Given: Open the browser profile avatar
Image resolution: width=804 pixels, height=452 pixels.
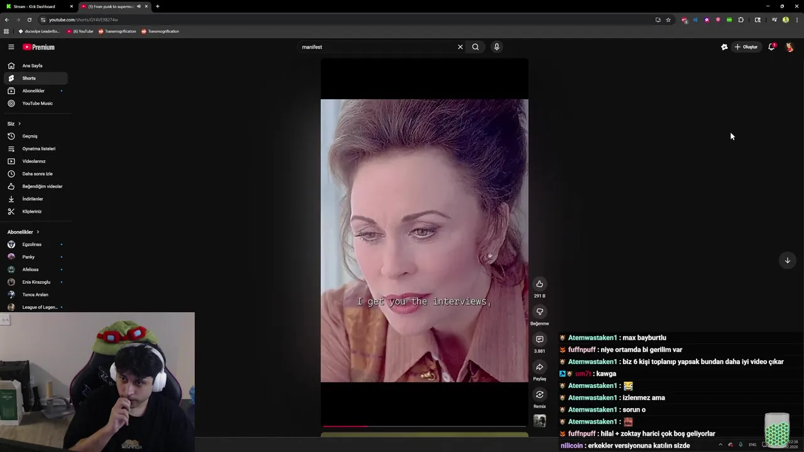Looking at the screenshot, I should [786, 19].
